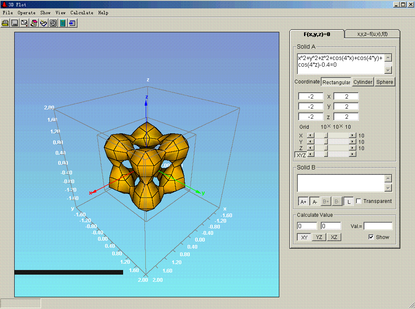Click the Z grid left arrow
This screenshot has width=415, height=309.
pos(310,148)
